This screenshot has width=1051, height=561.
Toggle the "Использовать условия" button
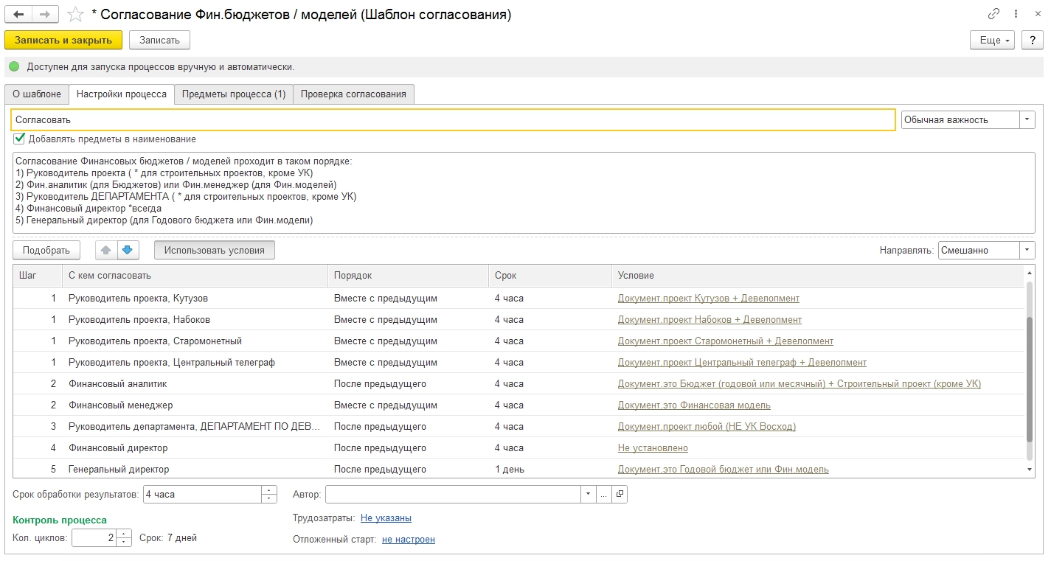click(x=214, y=251)
